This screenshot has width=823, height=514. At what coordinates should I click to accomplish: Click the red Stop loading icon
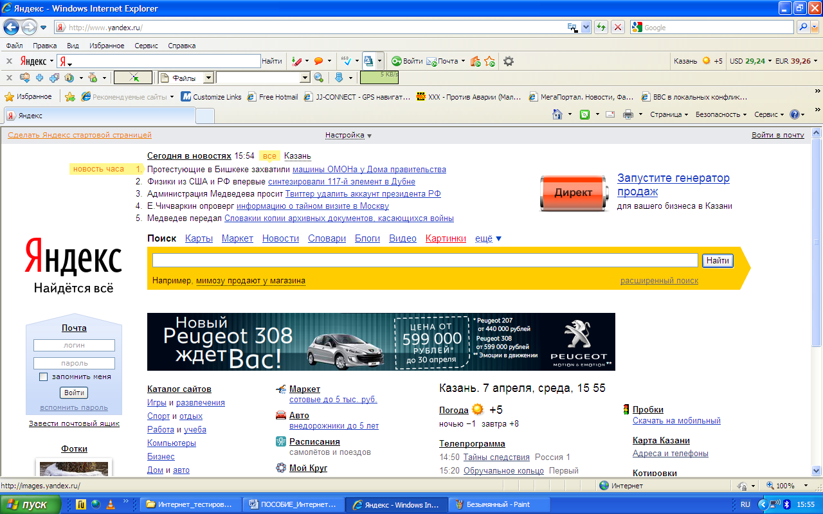pyautogui.click(x=618, y=27)
